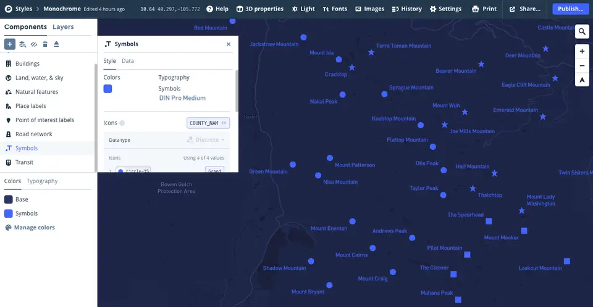Zoom in on the map
Image resolution: width=593 pixels, height=307 pixels.
click(x=582, y=52)
